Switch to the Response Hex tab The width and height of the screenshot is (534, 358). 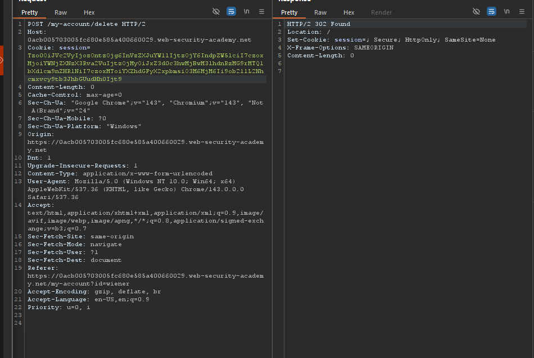click(349, 12)
